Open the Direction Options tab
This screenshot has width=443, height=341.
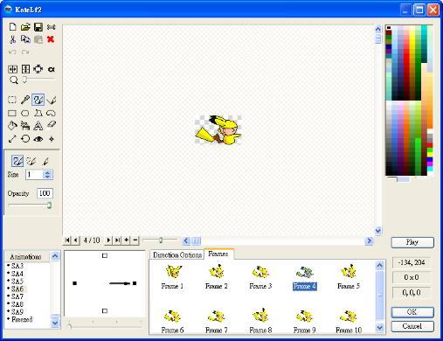tap(177, 255)
